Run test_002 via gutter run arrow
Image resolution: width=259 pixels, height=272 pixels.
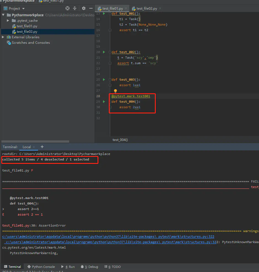[104, 52]
